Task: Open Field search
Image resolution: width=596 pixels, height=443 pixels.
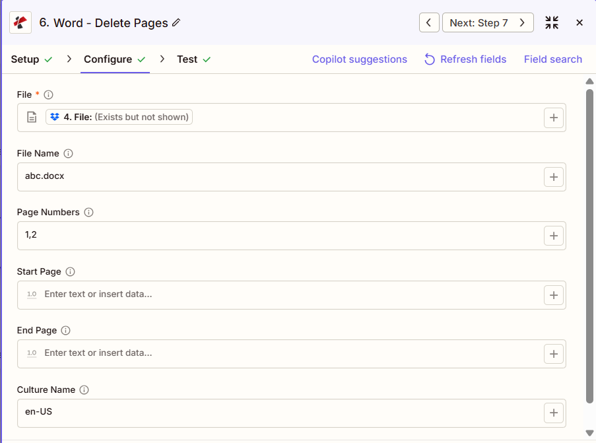Action: [x=552, y=59]
